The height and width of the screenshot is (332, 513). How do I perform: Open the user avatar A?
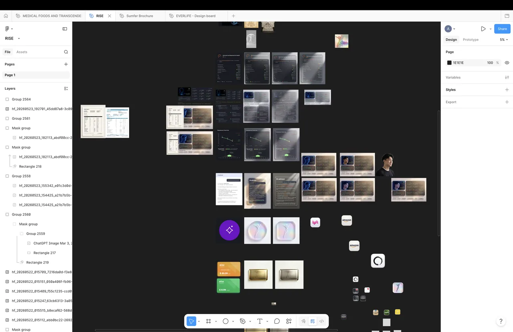tap(448, 29)
